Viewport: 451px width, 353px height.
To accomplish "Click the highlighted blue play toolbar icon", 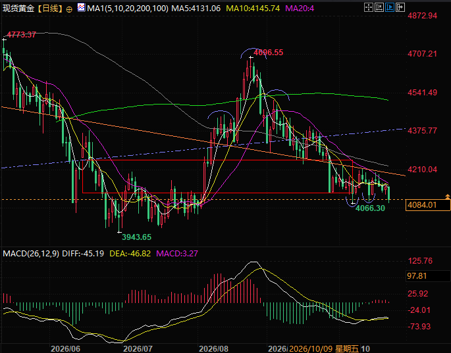I will point(390,7).
